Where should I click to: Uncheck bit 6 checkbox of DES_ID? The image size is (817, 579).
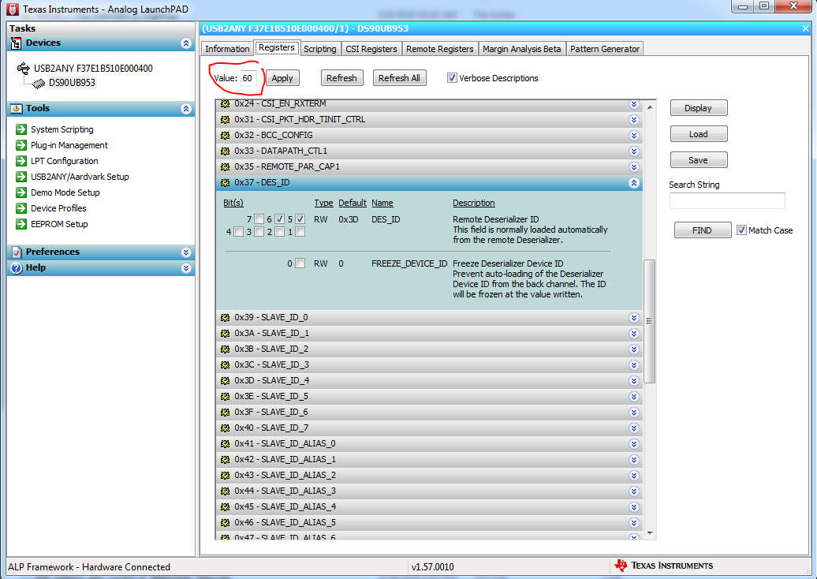tap(280, 219)
